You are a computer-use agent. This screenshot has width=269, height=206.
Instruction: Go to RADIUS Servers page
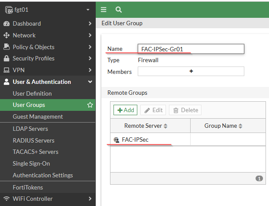[33, 140]
